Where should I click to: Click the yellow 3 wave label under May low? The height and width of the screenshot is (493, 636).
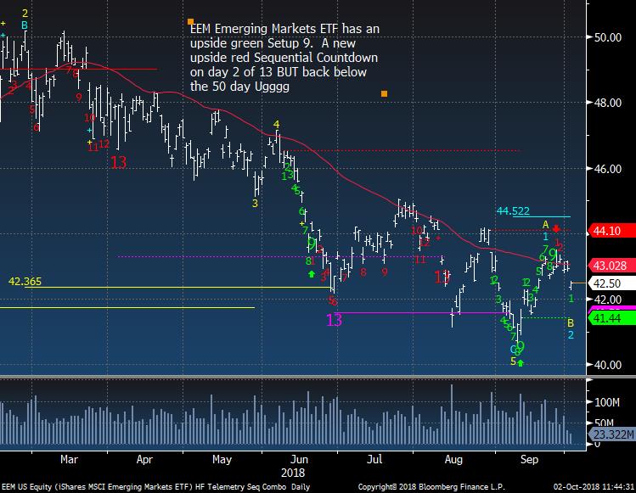click(x=255, y=204)
